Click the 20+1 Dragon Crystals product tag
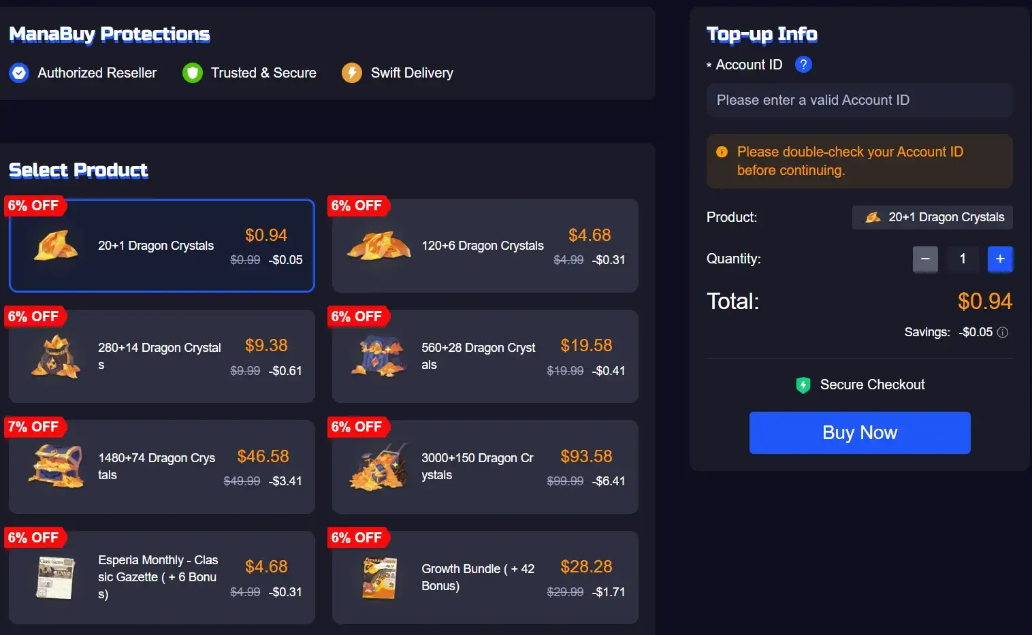 point(933,217)
